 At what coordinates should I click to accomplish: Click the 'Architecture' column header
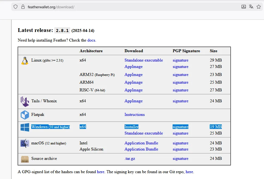[91, 51]
